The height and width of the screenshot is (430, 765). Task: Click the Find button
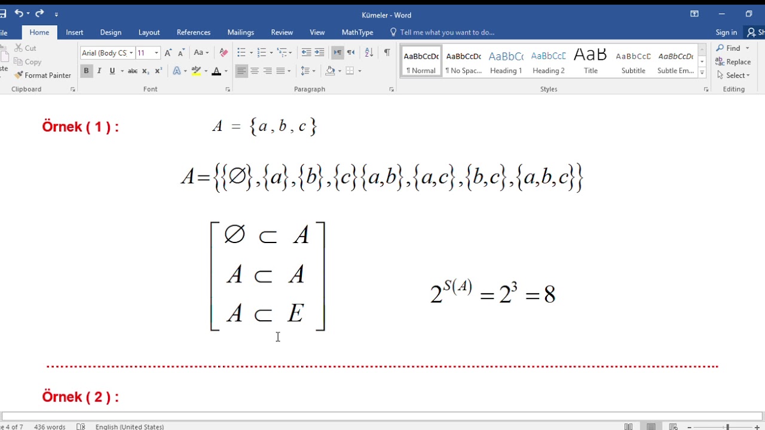pyautogui.click(x=729, y=48)
